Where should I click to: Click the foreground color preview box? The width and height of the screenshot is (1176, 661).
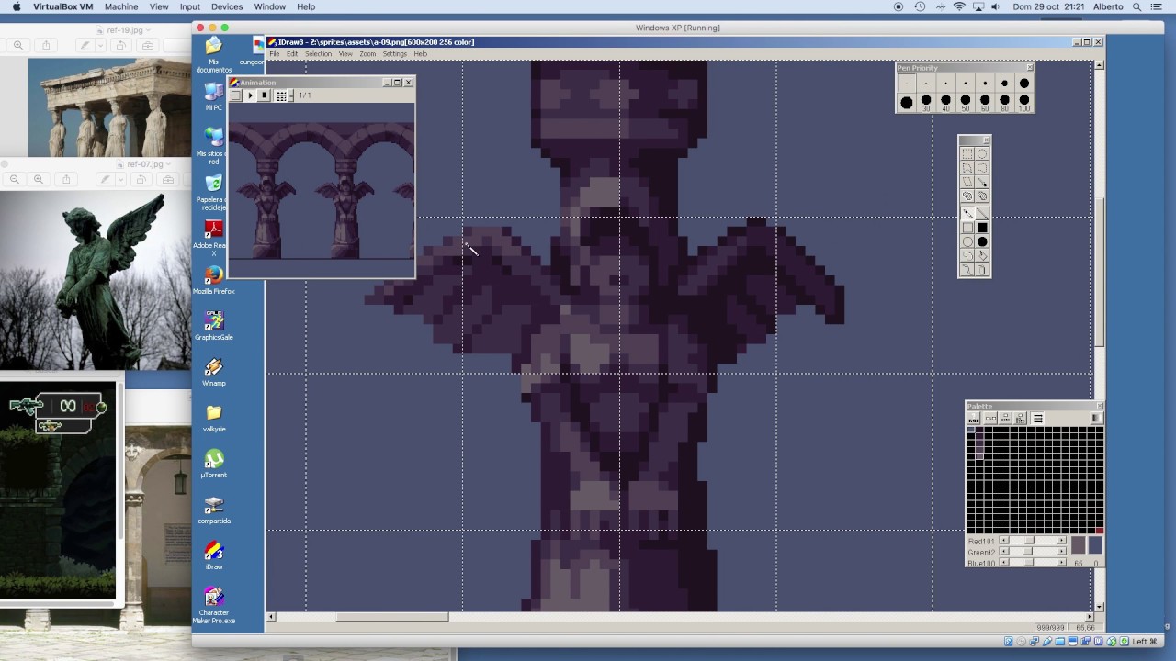click(1078, 545)
